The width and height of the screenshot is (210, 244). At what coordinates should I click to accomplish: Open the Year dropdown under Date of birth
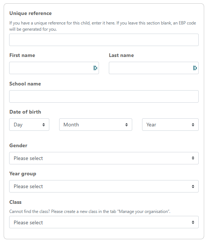pos(170,125)
